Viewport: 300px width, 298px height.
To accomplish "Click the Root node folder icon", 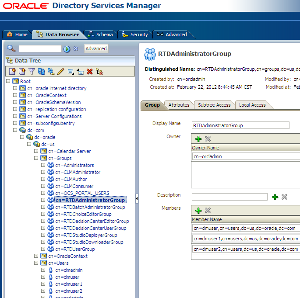I will [16, 81].
